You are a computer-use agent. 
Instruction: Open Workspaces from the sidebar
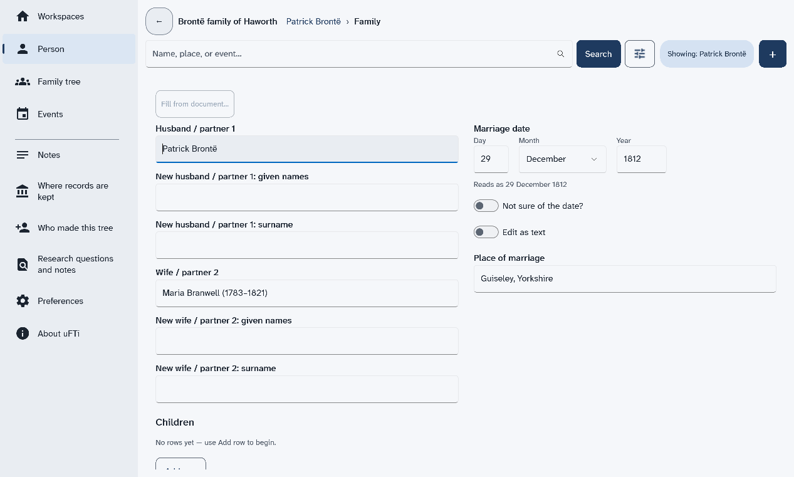pyautogui.click(x=69, y=16)
